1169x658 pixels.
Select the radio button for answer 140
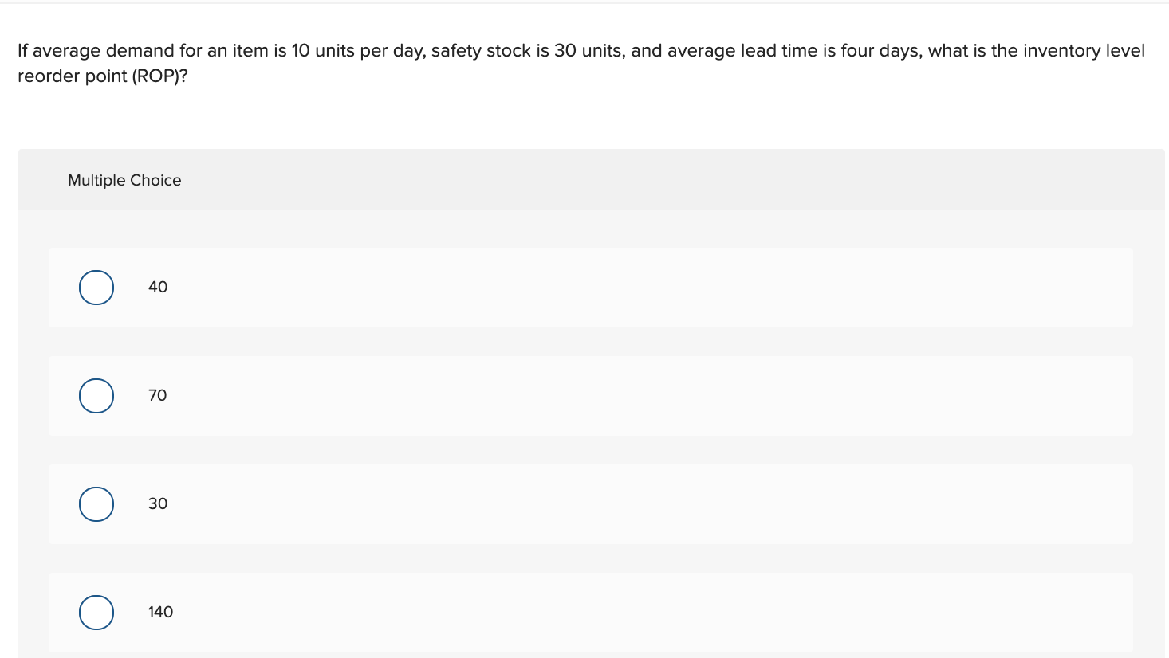click(96, 612)
